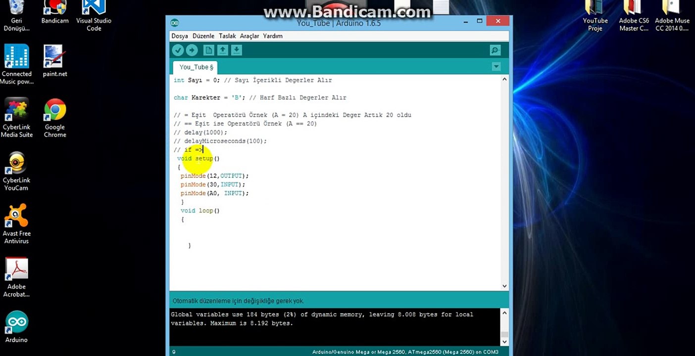
Task: Select the Avast Free Antivirus desktop icon
Action: coord(17,224)
